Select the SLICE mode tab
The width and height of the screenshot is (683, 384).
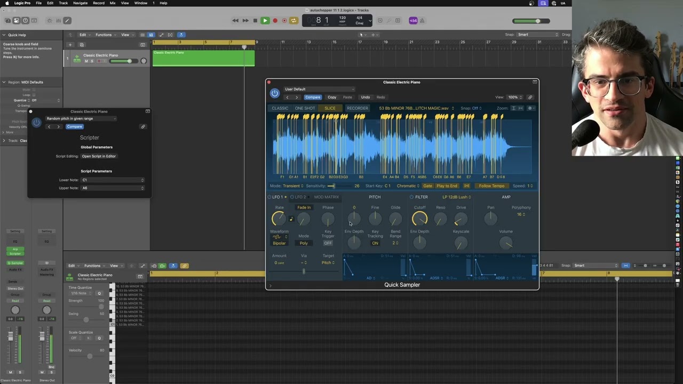point(330,108)
